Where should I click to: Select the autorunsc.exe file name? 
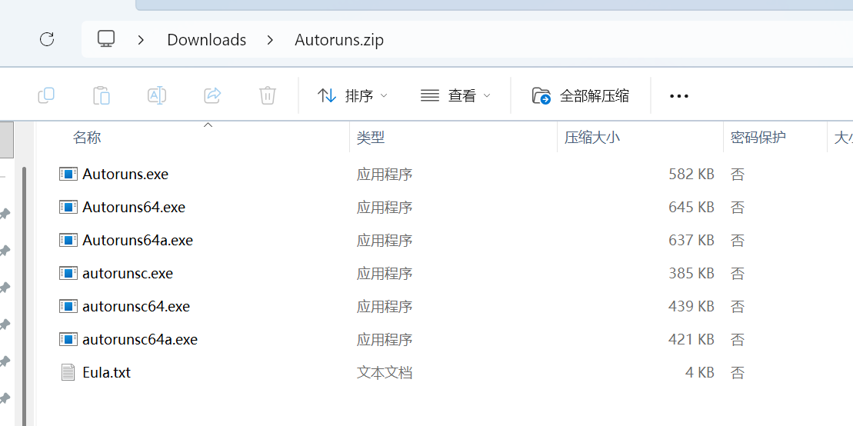[x=128, y=273]
